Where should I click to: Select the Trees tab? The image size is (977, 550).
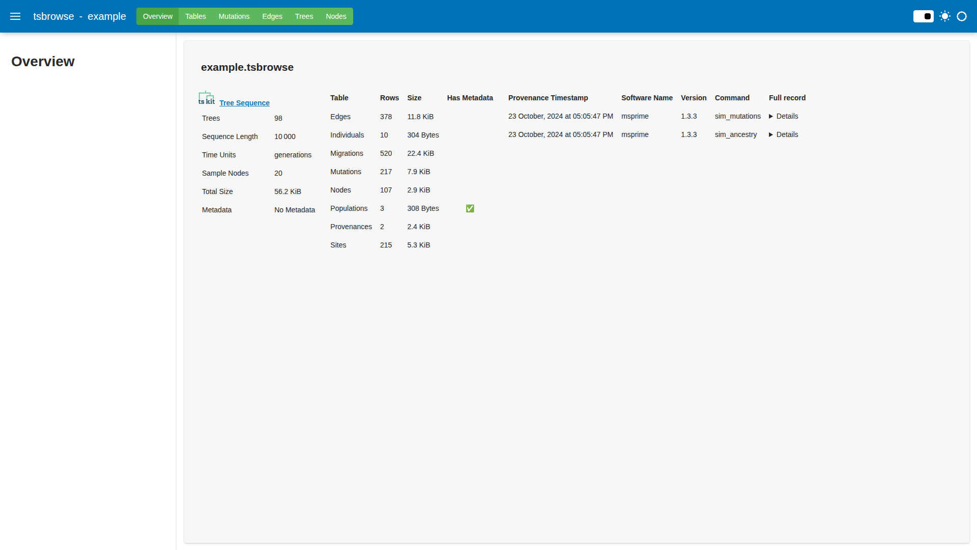coord(304,16)
